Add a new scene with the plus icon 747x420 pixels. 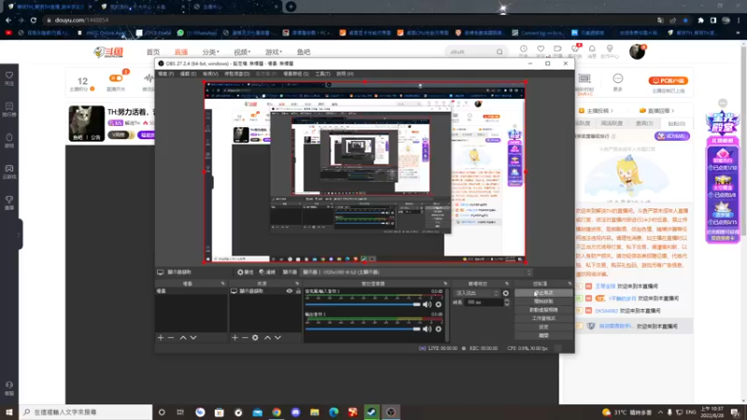click(161, 338)
